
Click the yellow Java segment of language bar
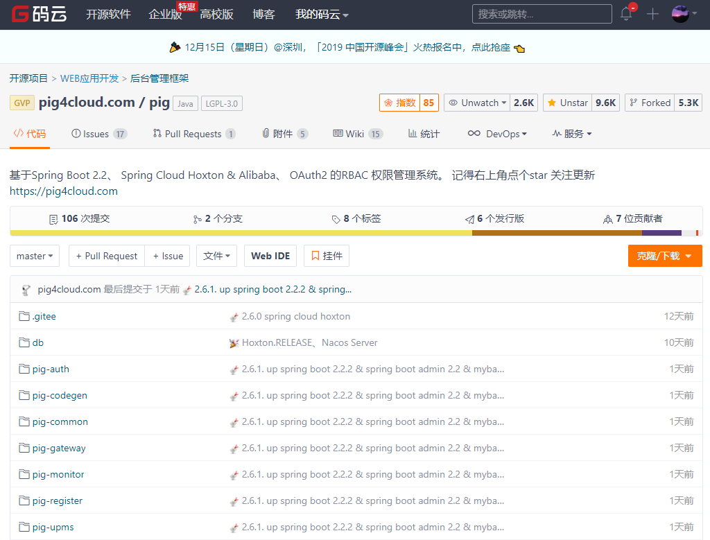tap(241, 233)
